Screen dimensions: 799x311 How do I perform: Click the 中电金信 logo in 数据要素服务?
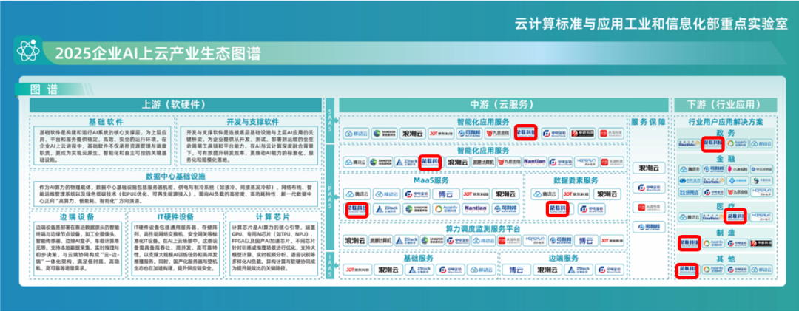click(592, 209)
